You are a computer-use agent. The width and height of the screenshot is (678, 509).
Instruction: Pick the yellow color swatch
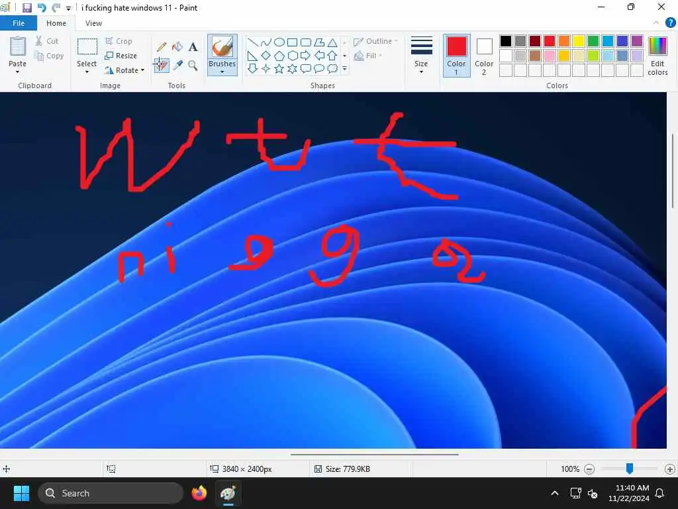(579, 41)
